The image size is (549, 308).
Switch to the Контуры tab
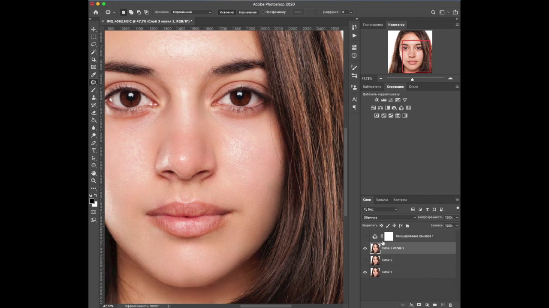(x=400, y=200)
